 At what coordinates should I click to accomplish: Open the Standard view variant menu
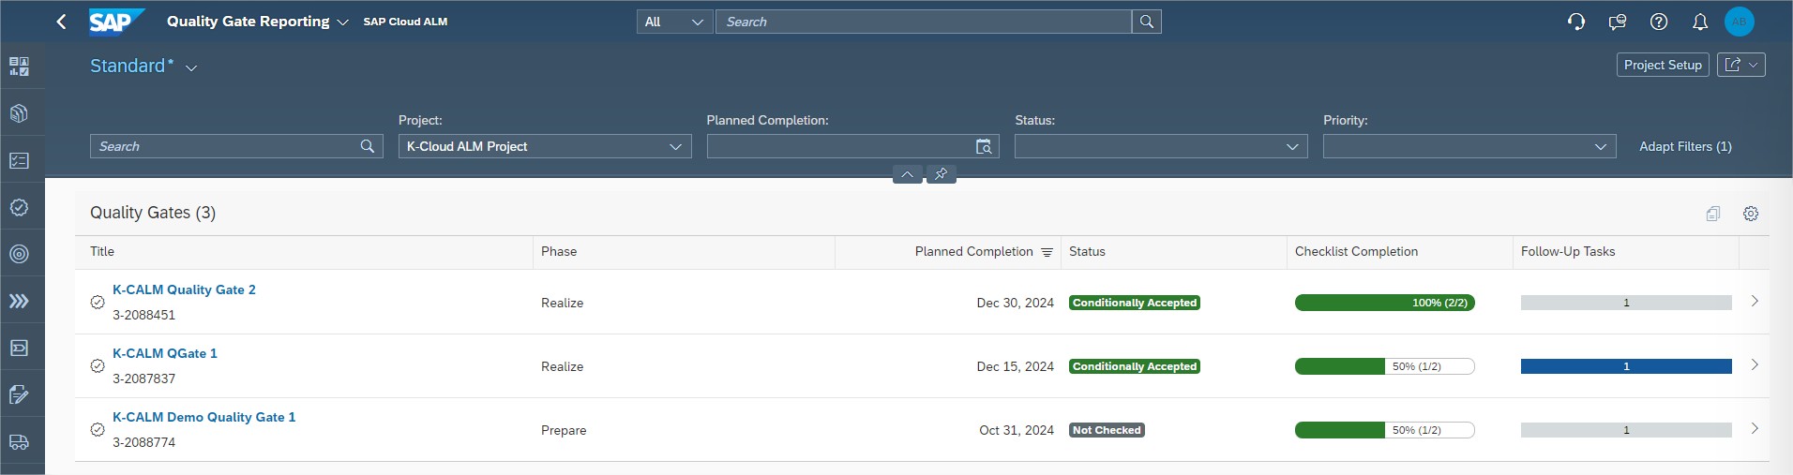point(191,67)
